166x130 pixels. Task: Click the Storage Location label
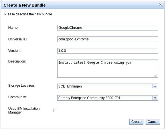tap(21, 86)
